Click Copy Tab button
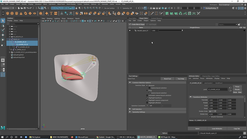 pos(237,129)
